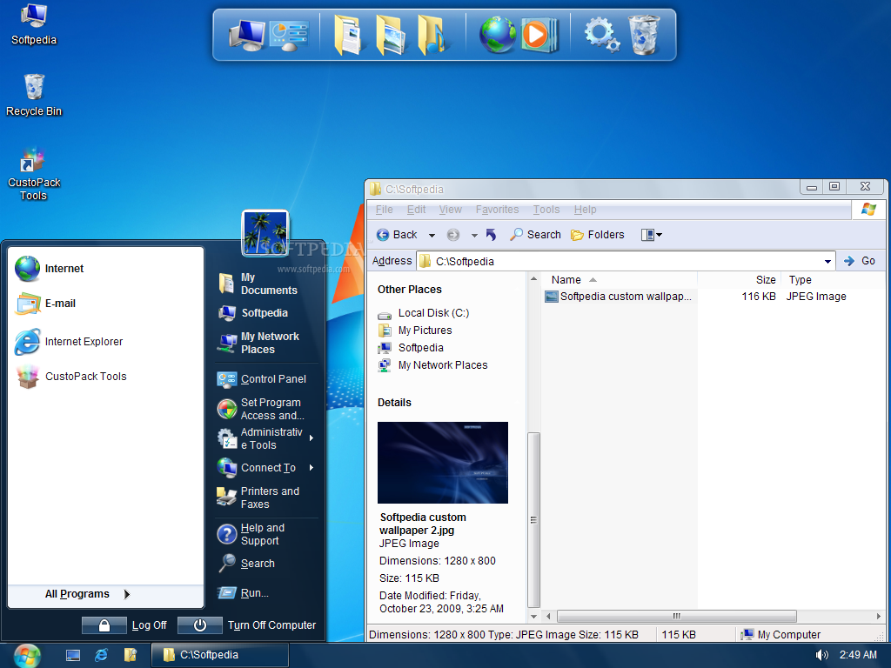
Task: Open My Network Places in Other Places
Action: pyautogui.click(x=433, y=365)
